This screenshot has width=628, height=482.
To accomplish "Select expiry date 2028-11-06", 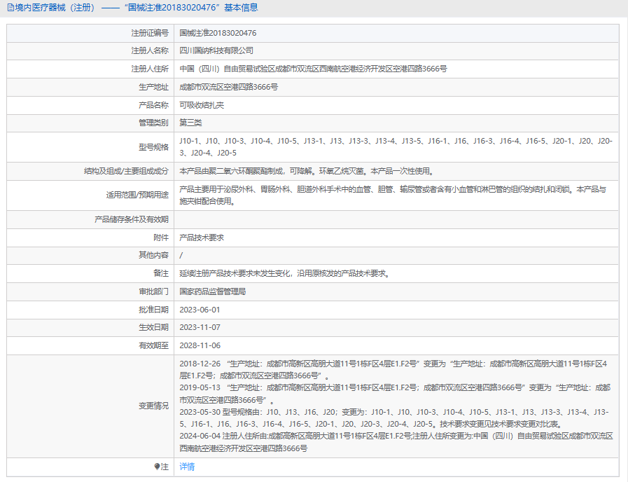I will click(200, 345).
